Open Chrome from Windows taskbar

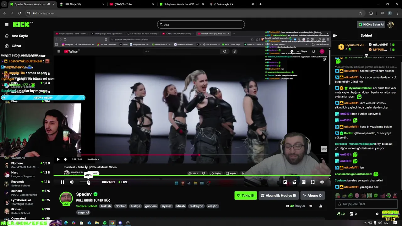click(112, 223)
